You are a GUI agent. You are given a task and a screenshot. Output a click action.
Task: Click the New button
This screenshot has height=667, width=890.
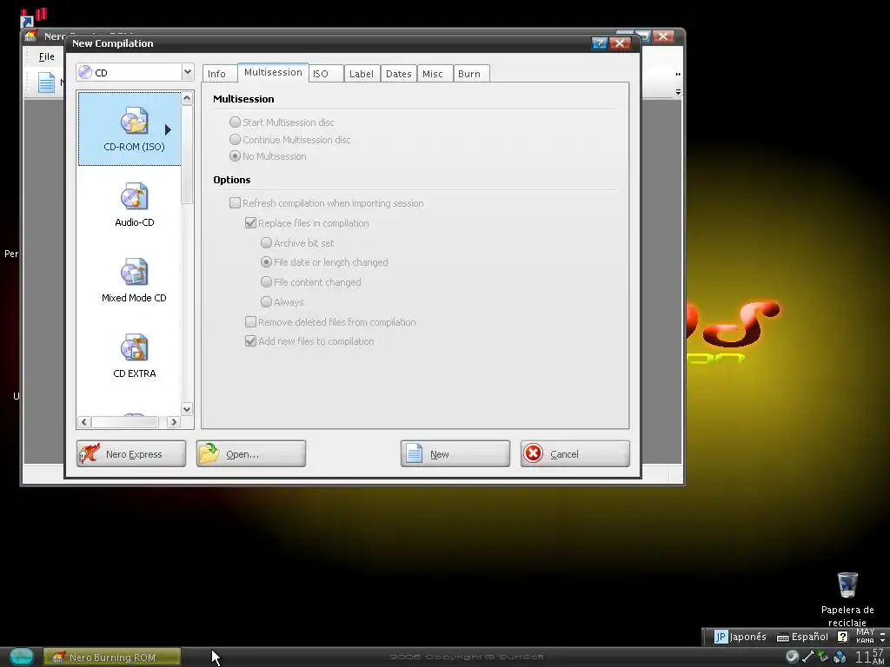click(455, 453)
